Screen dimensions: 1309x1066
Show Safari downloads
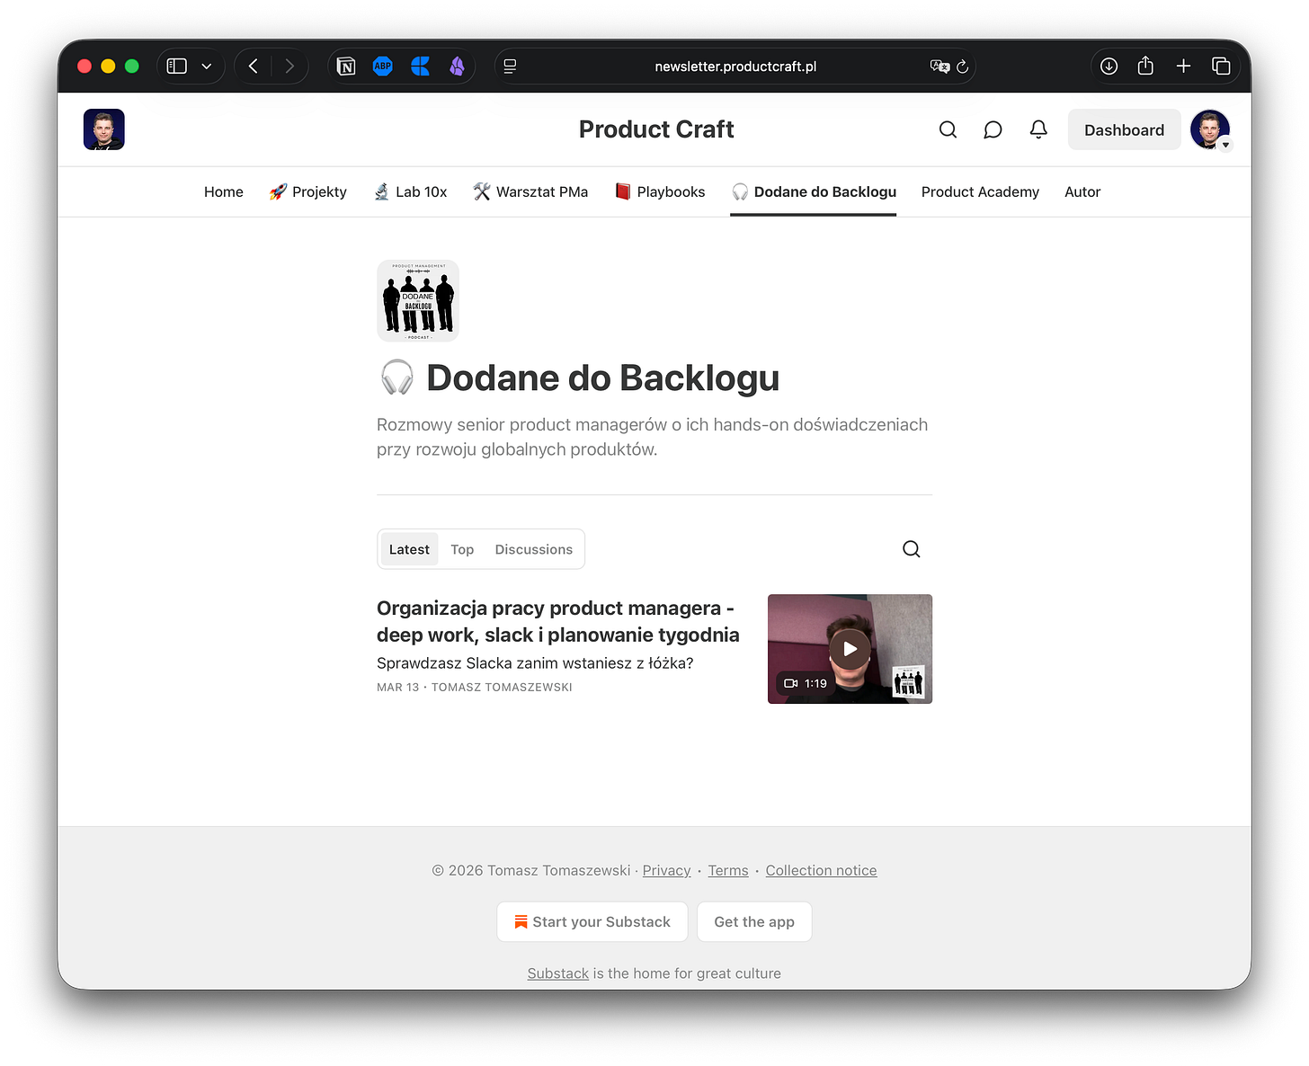(x=1109, y=67)
